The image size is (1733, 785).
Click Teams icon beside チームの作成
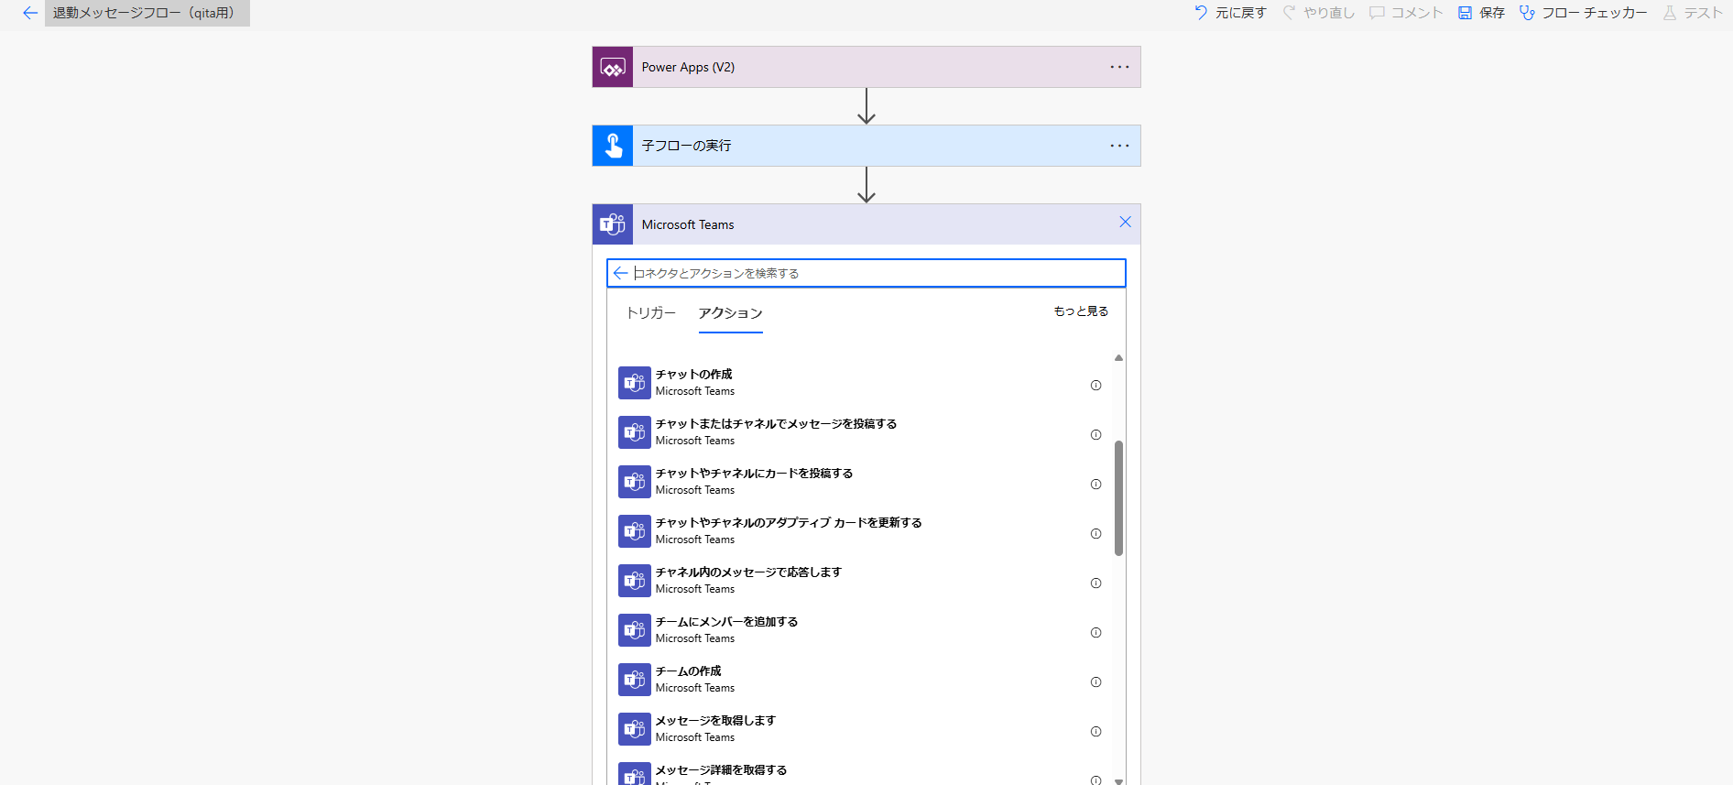635,680
